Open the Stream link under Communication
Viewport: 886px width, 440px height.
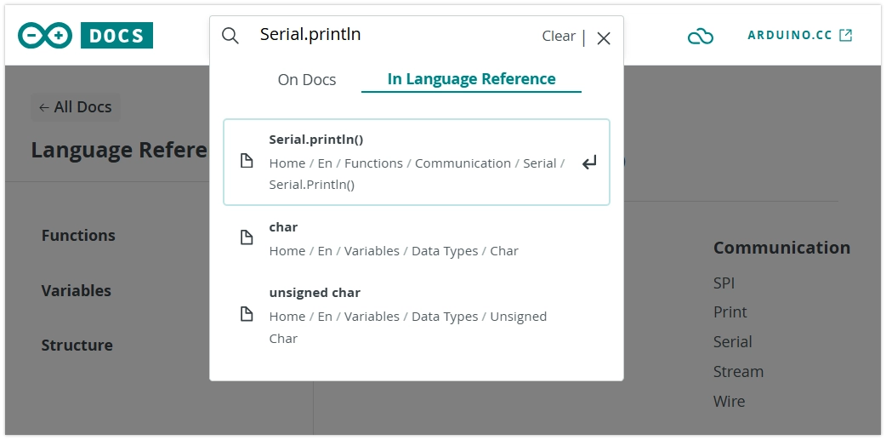(x=738, y=372)
